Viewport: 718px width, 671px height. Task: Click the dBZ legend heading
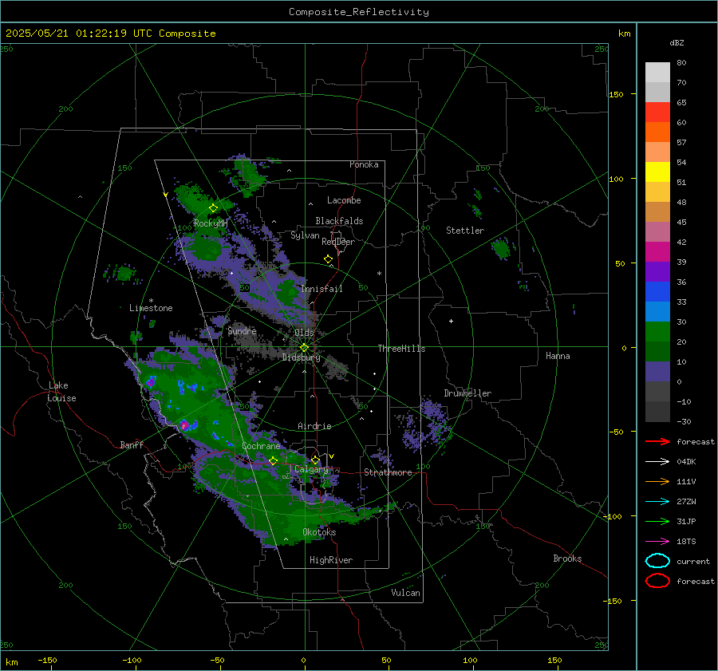coord(677,42)
